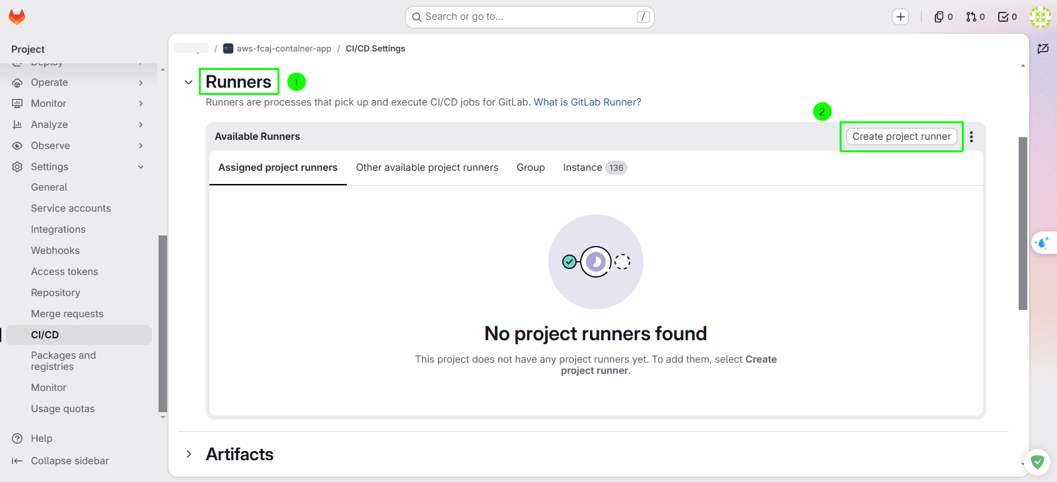Expand the Analyze sidebar menu
The image size is (1057, 482).
[78, 125]
